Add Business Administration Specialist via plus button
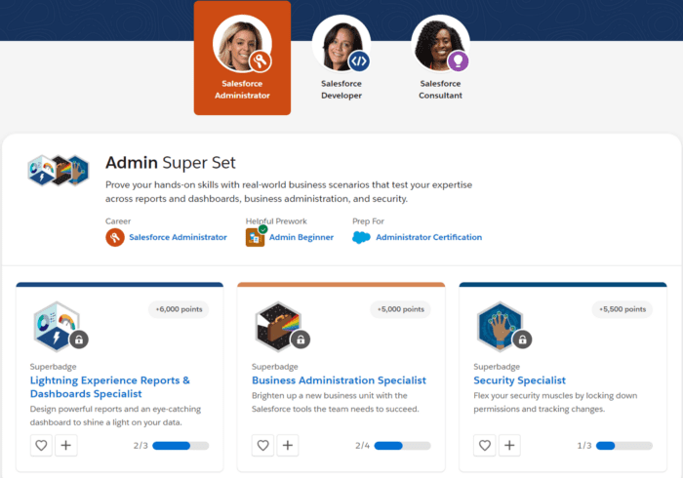Screen dimensions: 683x478 [288, 446]
